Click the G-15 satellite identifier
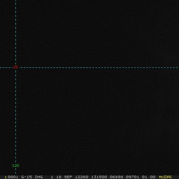Screen dimensions: 179x179 [27, 177]
